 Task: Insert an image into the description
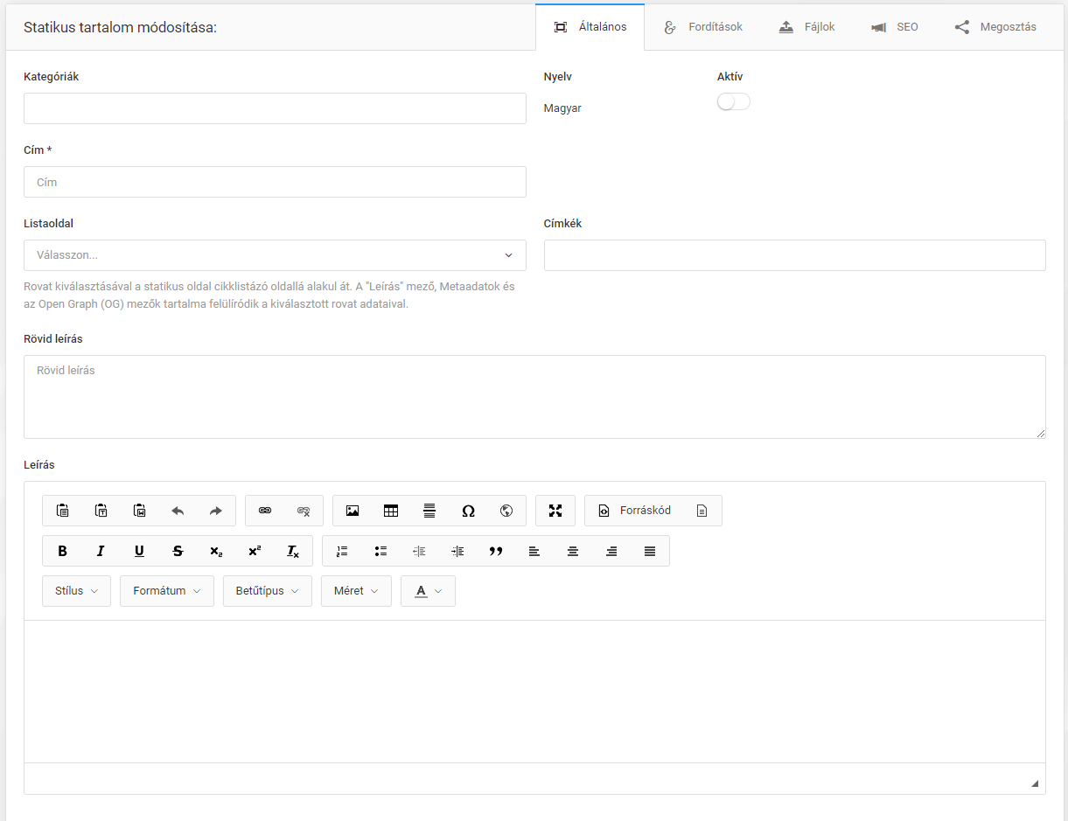click(x=353, y=511)
